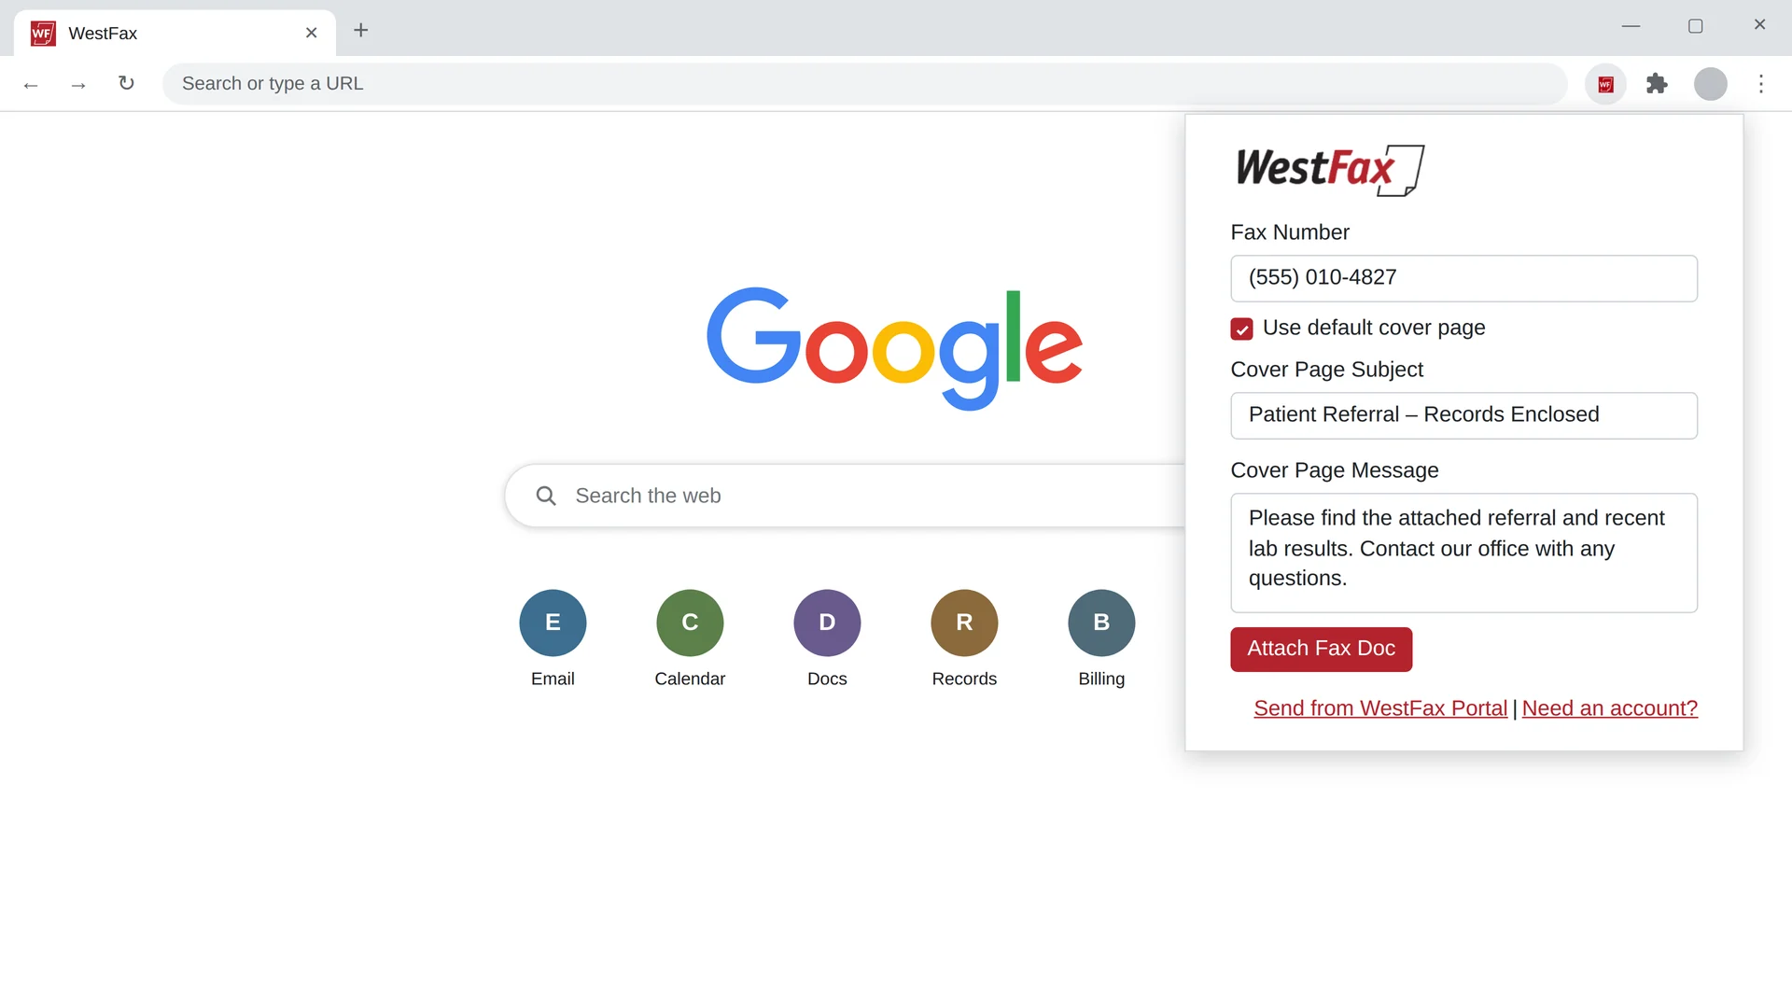Viewport: 1792px width, 1008px height.
Task: Close the WestFax tab
Action: pyautogui.click(x=312, y=33)
